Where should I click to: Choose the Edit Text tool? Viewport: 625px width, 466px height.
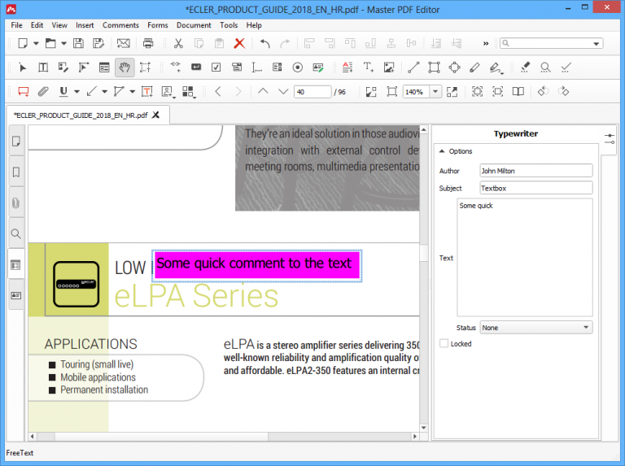pyautogui.click(x=43, y=68)
